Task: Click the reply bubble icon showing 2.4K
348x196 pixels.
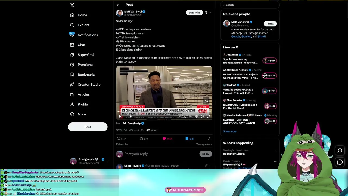Action: (x=119, y=139)
